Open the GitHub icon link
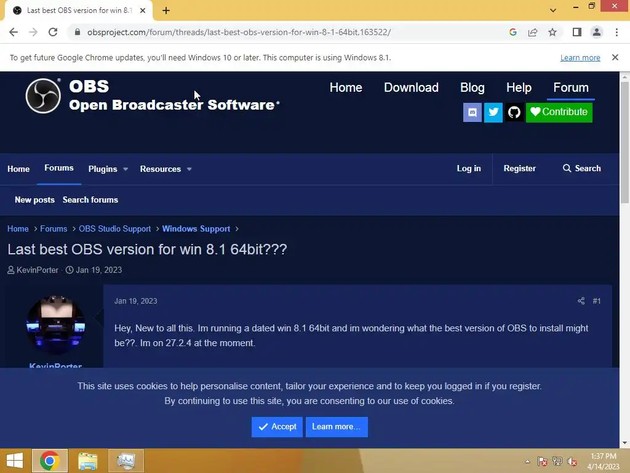Image resolution: width=630 pixels, height=473 pixels. pos(514,112)
